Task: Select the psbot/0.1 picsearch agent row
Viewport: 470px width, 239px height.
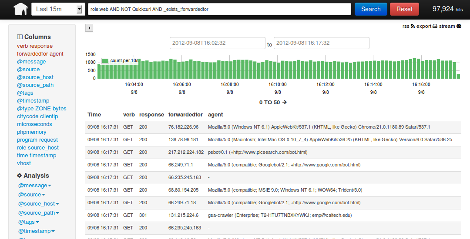Action: (x=273, y=152)
